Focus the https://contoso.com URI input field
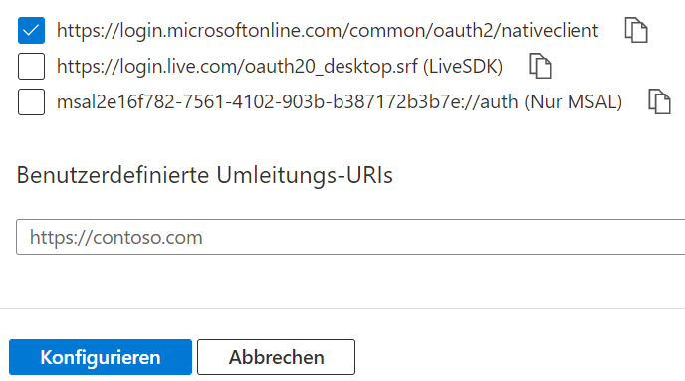The height and width of the screenshot is (381, 685). tap(350, 237)
